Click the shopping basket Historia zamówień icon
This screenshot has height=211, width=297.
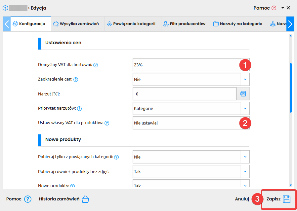click(x=85, y=199)
